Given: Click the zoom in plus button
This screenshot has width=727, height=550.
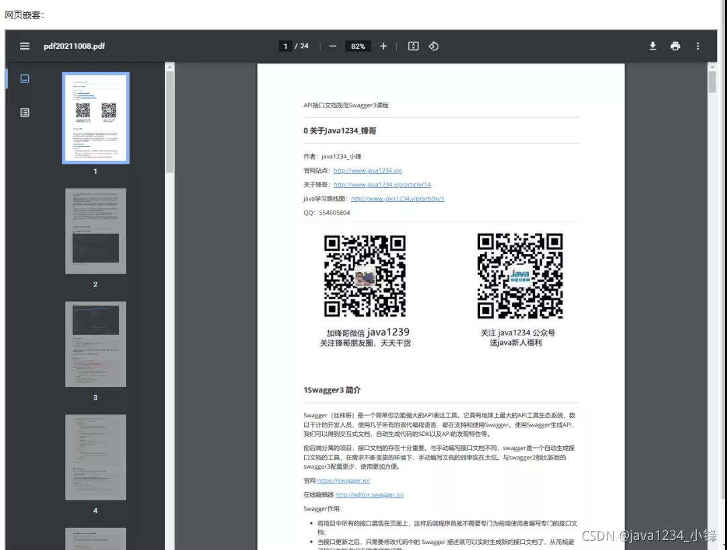Looking at the screenshot, I should [383, 46].
